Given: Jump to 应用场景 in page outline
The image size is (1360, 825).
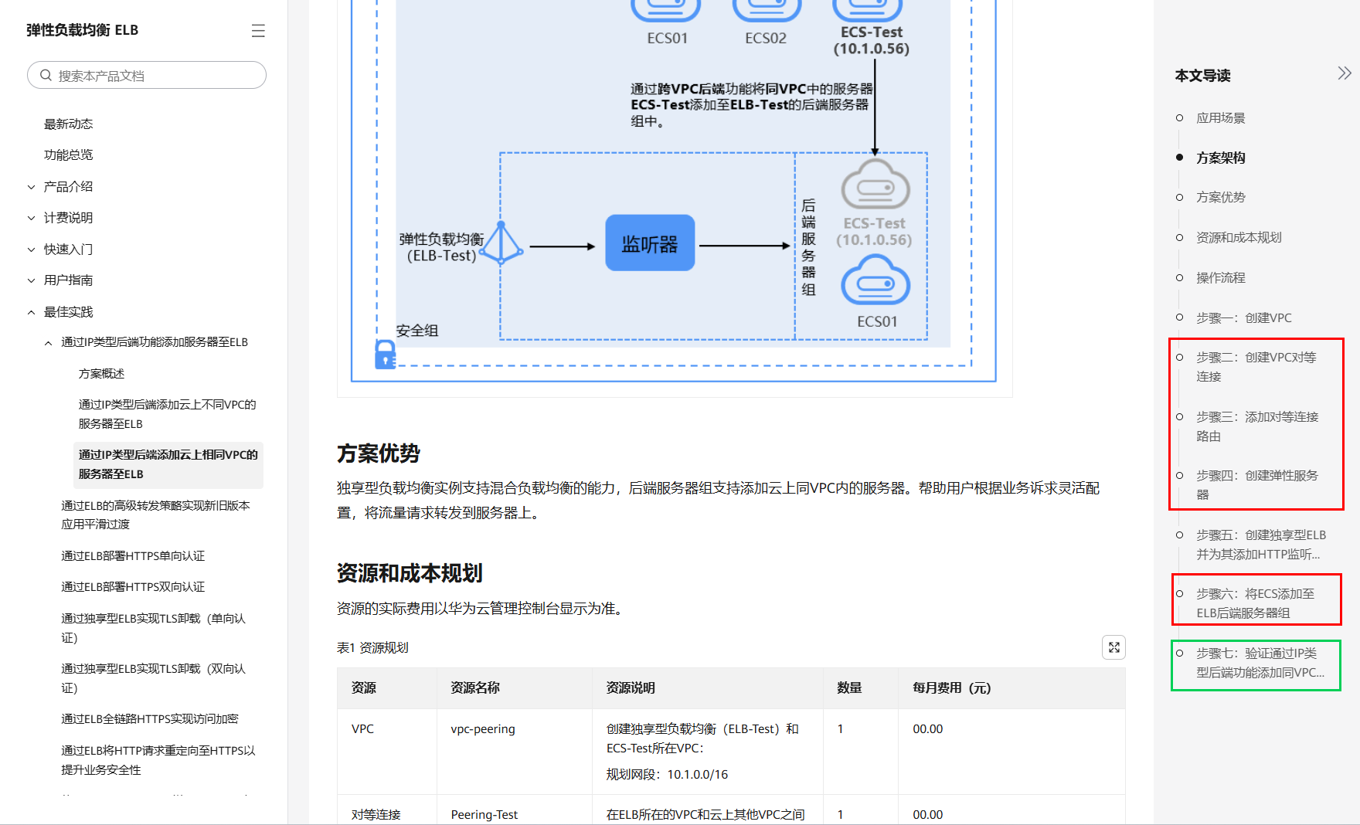Looking at the screenshot, I should pos(1220,117).
